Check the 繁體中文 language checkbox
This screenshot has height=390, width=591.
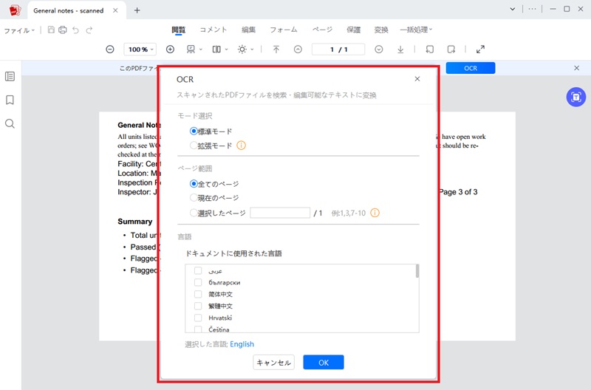(x=198, y=306)
